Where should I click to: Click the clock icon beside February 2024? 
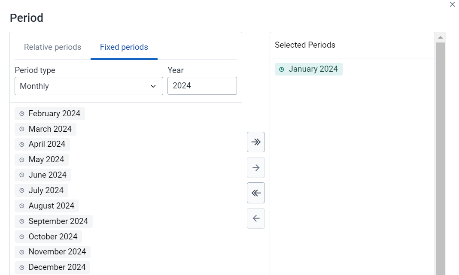(x=21, y=114)
